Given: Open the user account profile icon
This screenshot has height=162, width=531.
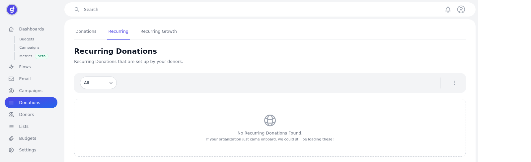Looking at the screenshot, I should 461,10.
